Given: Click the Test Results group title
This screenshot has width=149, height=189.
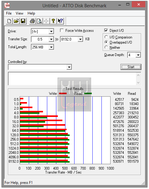Looking at the screenshot, I should click(74, 89).
